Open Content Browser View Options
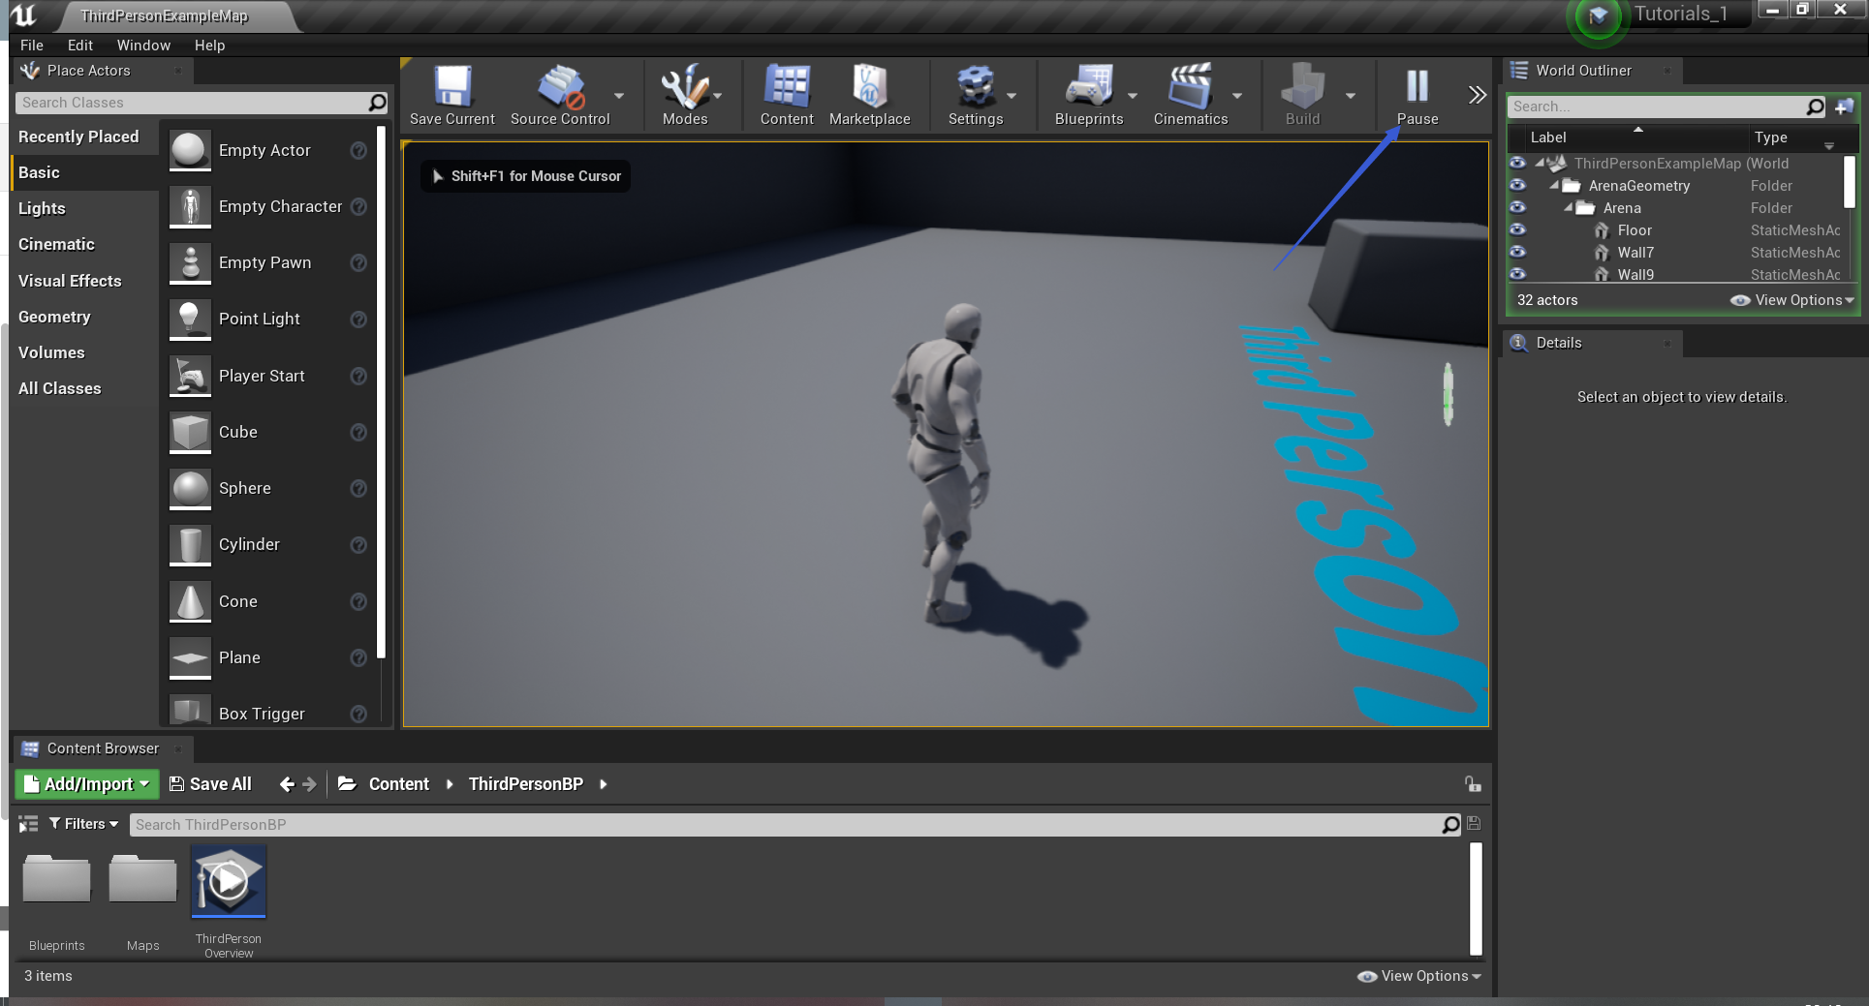Viewport: 1869px width, 1006px height. [x=1419, y=976]
